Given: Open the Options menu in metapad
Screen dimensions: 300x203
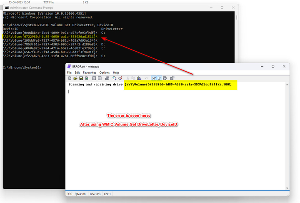Looking at the screenshot, I should pyautogui.click(x=105, y=73).
